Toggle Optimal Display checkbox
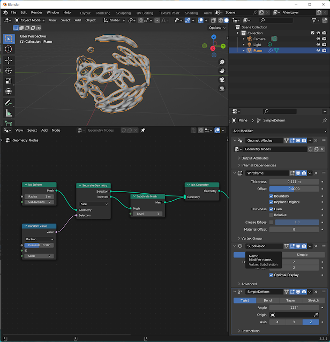The image size is (330, 342). point(271,275)
